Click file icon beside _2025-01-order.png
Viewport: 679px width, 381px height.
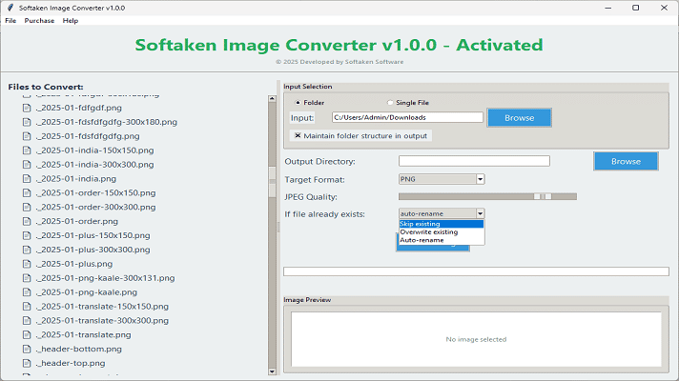pyautogui.click(x=27, y=221)
